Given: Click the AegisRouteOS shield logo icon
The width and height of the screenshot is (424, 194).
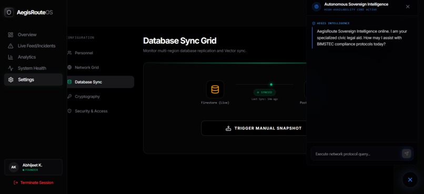Looking at the screenshot, I should (9, 13).
